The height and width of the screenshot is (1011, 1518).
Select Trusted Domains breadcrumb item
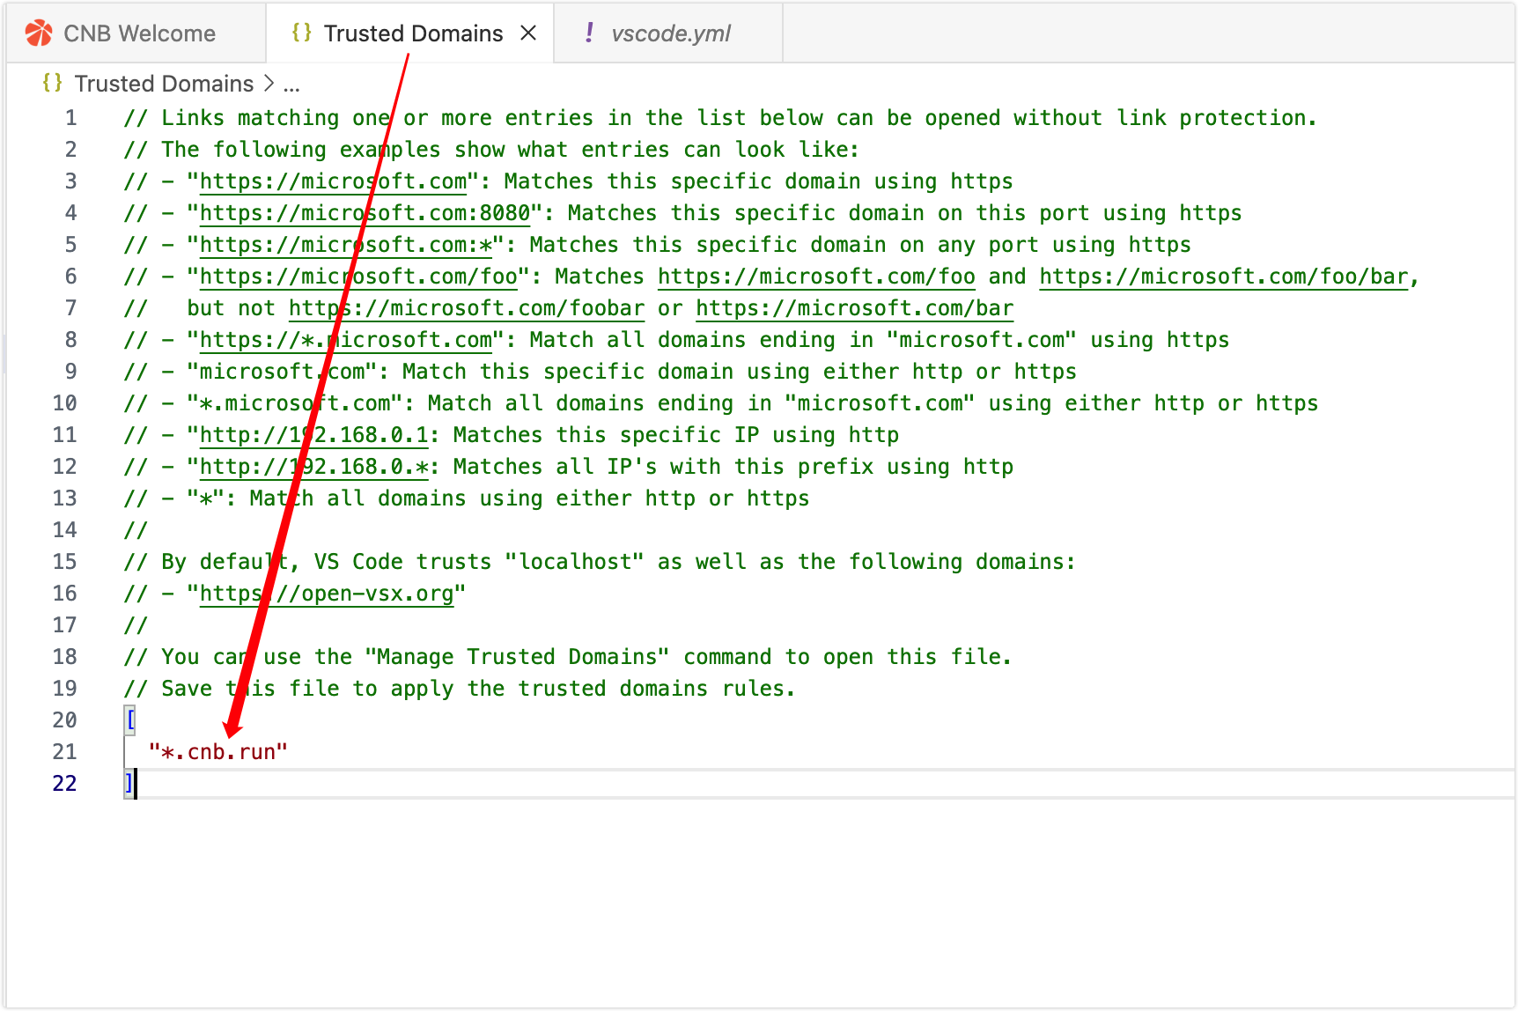[x=164, y=84]
